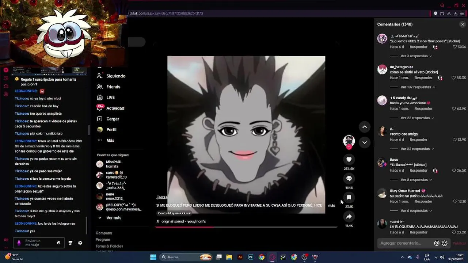
Task: Like cami's comment with 23.2K likes
Action: (x=454, y=232)
